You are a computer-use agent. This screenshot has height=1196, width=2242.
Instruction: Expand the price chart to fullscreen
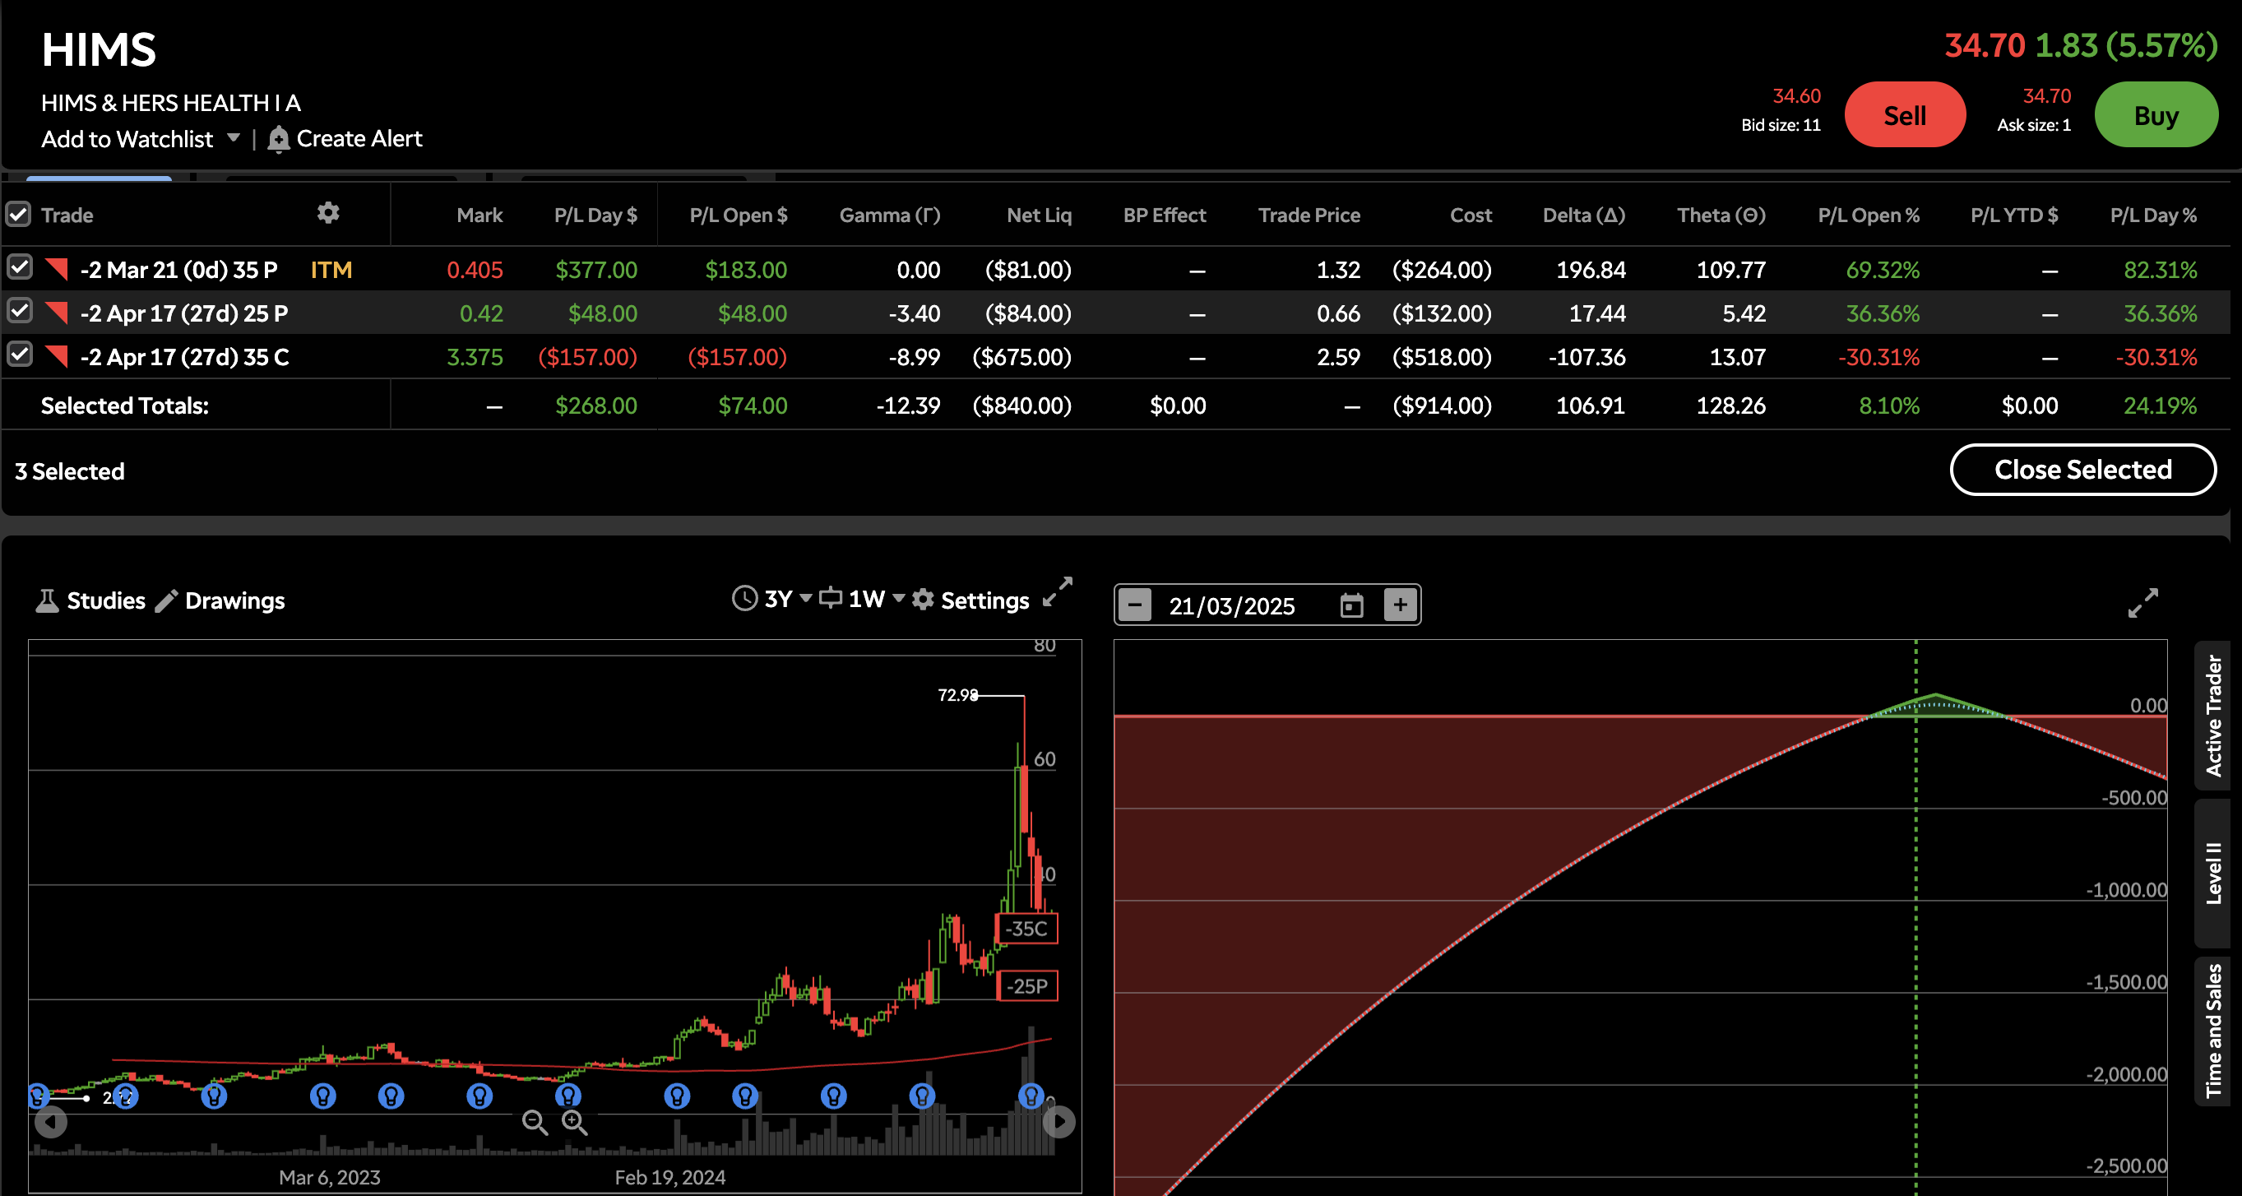pos(1058,592)
